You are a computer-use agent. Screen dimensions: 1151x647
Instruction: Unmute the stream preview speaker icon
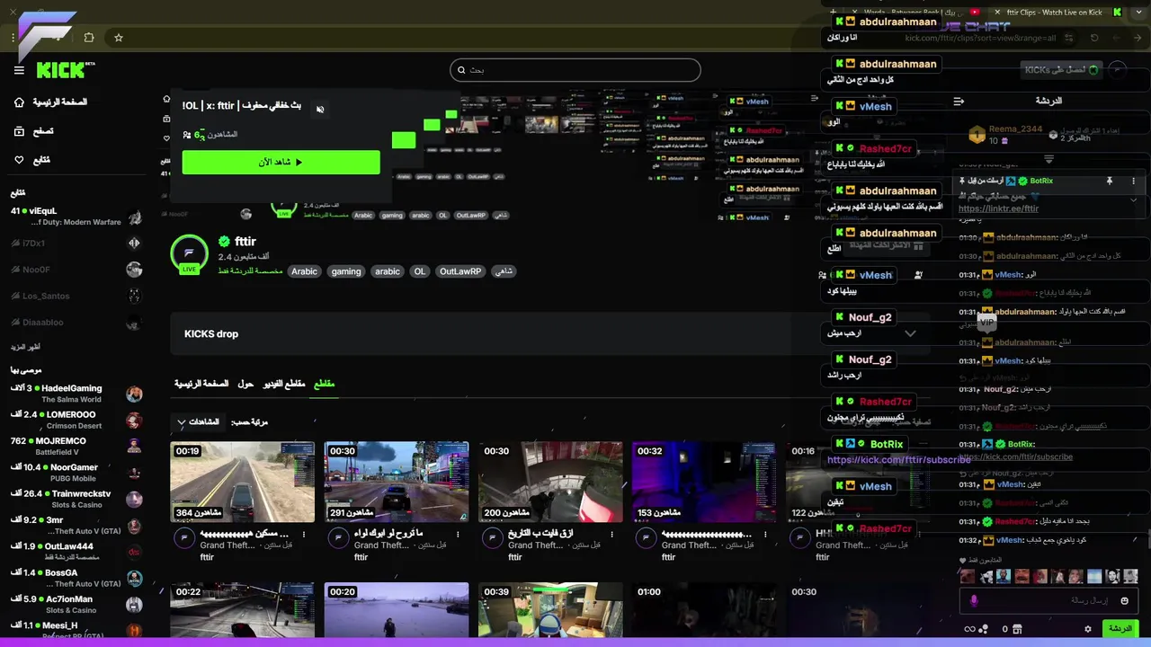click(320, 110)
